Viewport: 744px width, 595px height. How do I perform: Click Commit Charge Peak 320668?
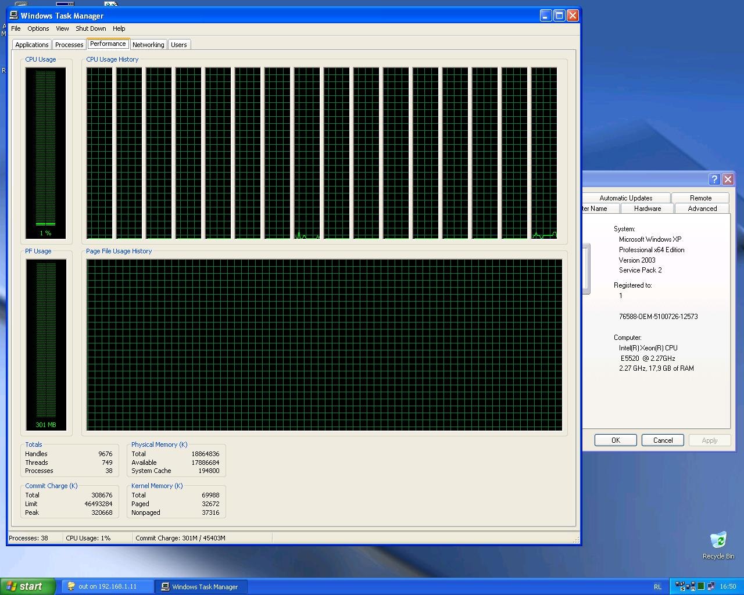[x=102, y=512]
